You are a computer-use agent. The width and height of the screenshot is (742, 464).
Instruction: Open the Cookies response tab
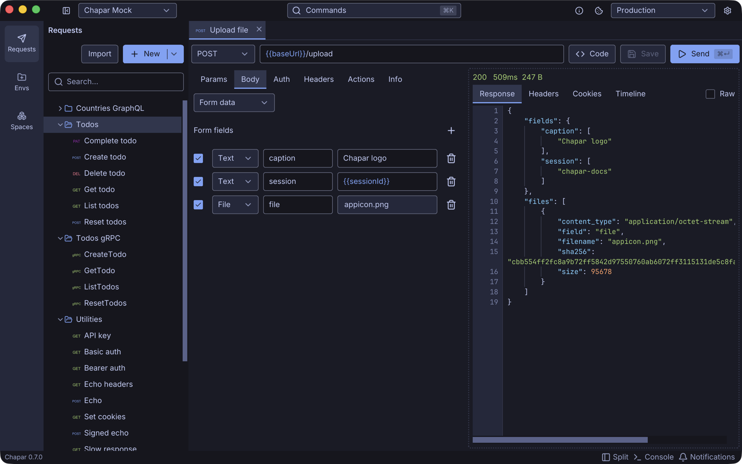587,94
